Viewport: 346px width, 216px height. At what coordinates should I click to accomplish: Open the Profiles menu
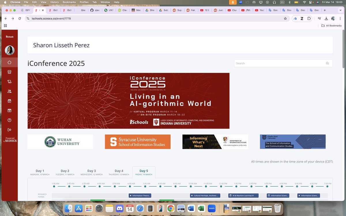[84, 2]
